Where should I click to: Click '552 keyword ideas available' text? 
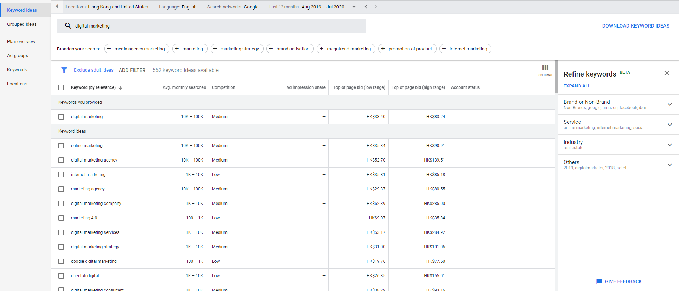[185, 70]
